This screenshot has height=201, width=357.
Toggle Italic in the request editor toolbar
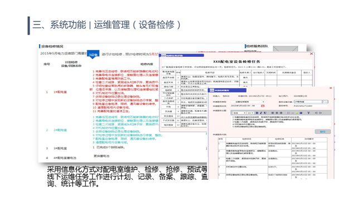point(261,113)
